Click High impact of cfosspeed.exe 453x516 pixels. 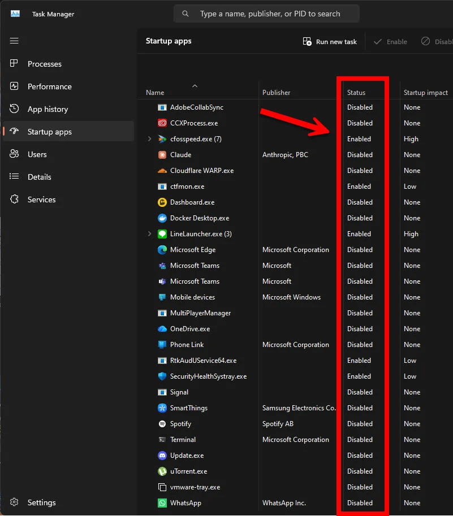click(x=411, y=139)
